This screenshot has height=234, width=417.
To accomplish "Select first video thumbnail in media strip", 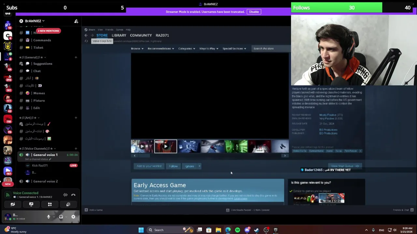I will (142, 147).
